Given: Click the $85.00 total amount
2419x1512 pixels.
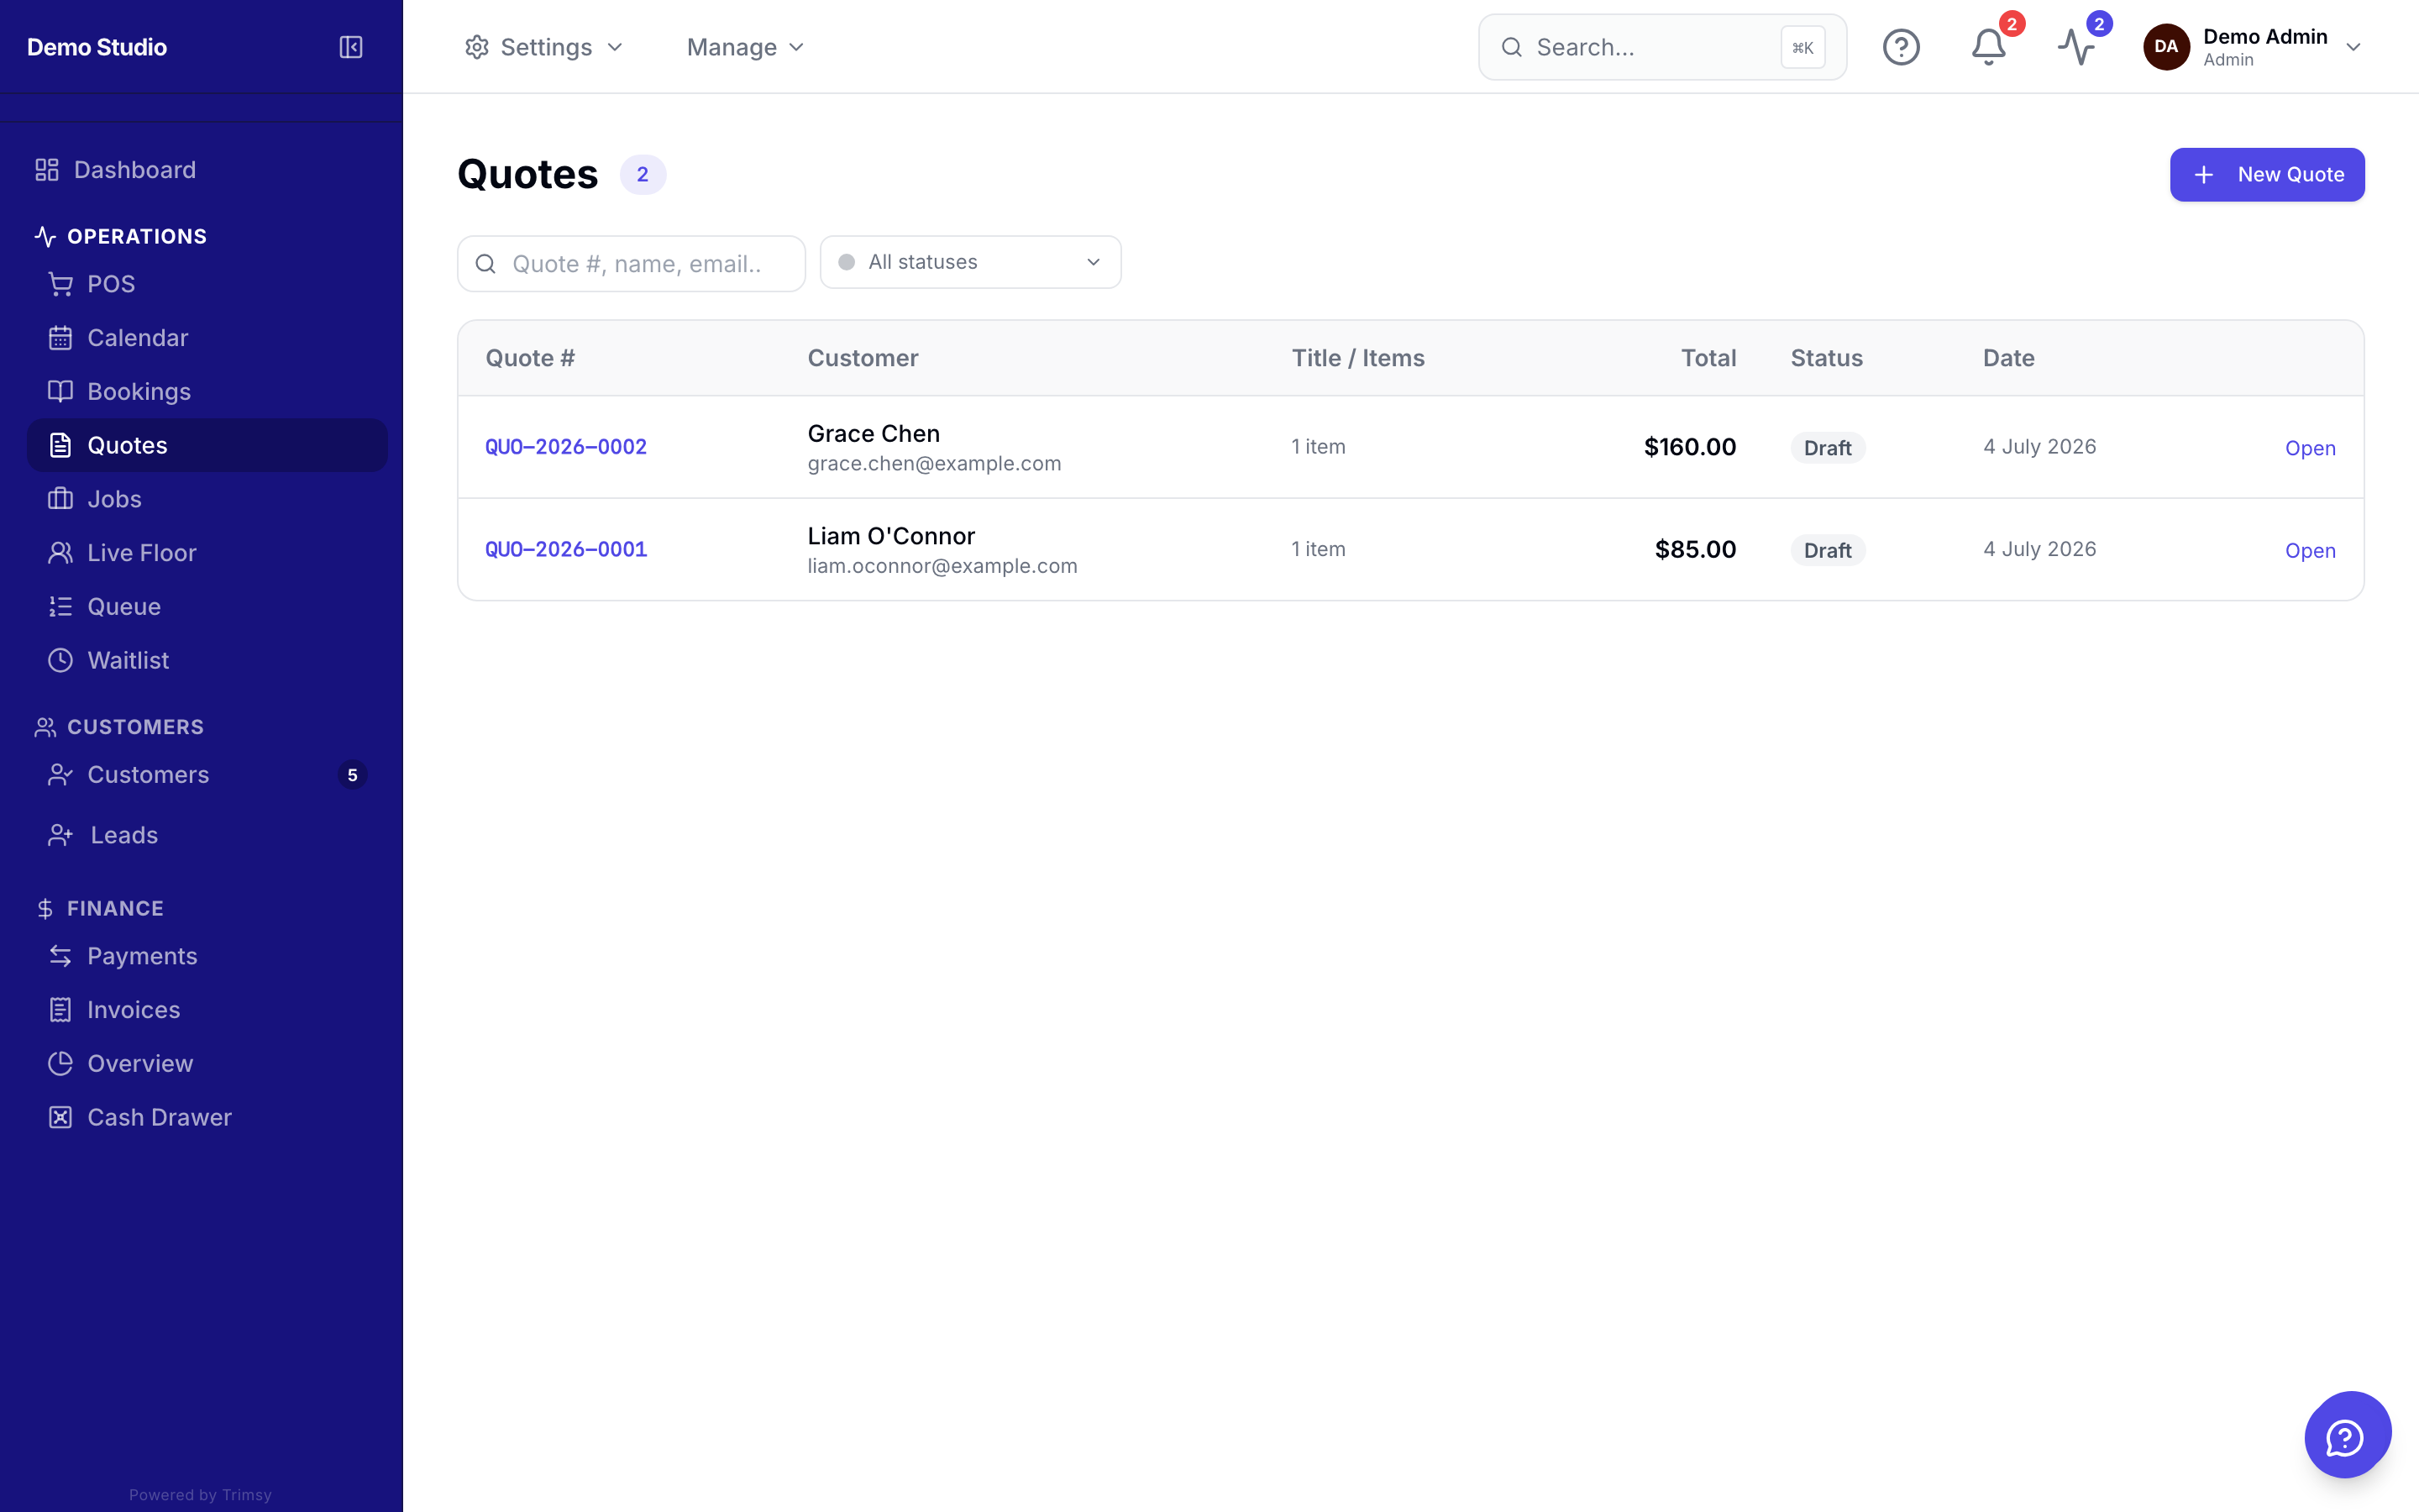Looking at the screenshot, I should tap(1695, 549).
